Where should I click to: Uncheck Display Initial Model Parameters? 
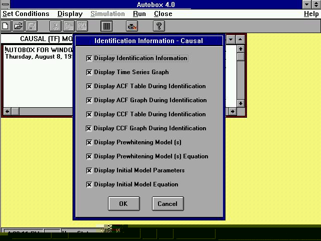[x=89, y=170]
